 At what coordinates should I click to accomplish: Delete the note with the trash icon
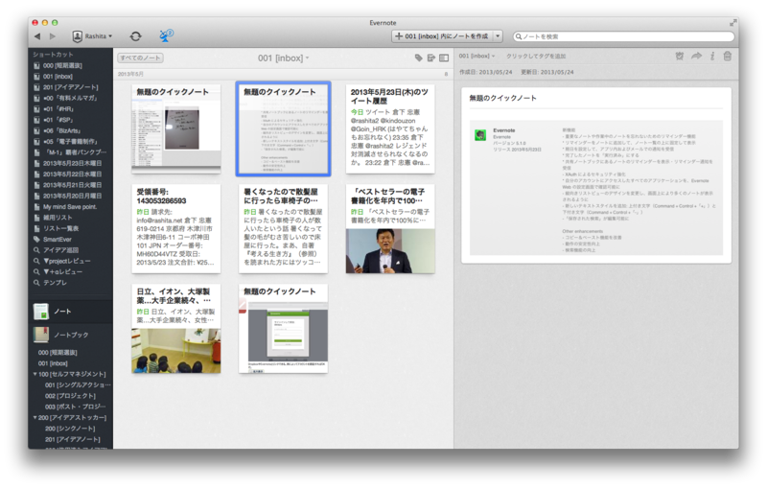728,57
